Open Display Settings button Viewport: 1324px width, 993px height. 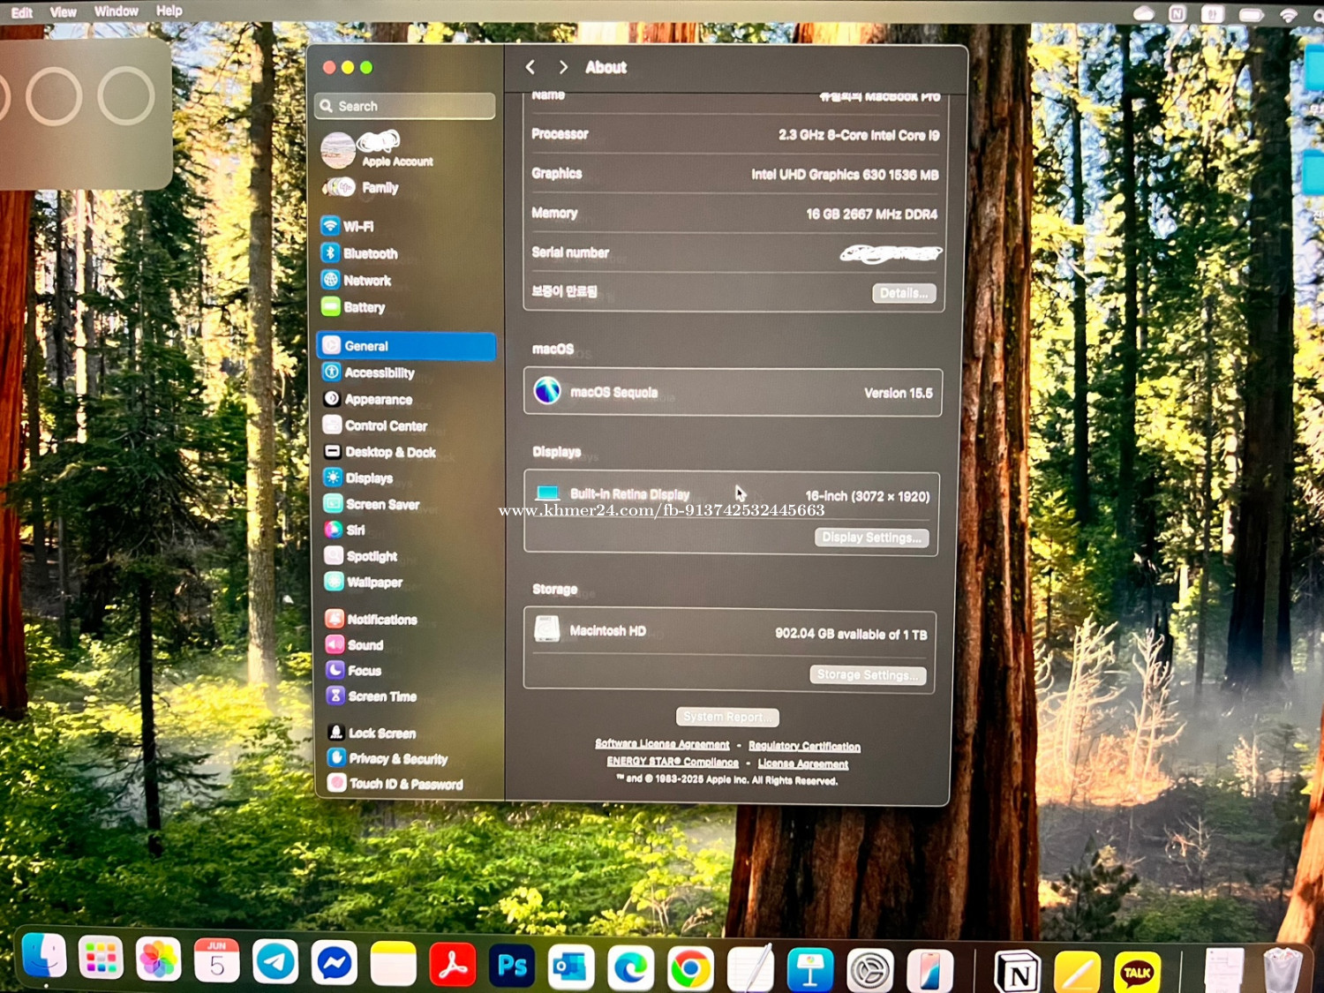pyautogui.click(x=871, y=538)
